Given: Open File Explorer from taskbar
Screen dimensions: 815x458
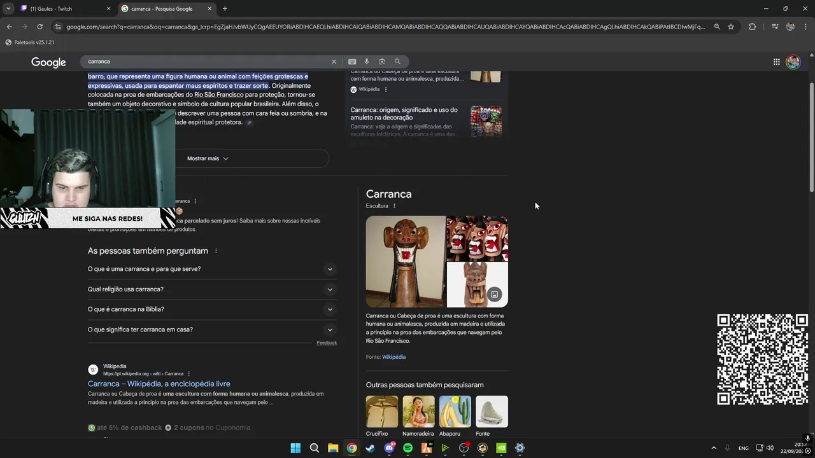Looking at the screenshot, I should click(x=333, y=448).
